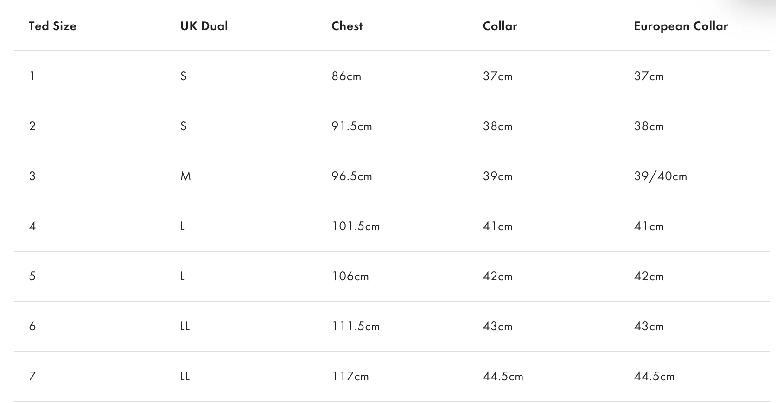
Task: Select the UK Dual column header
Action: [204, 26]
